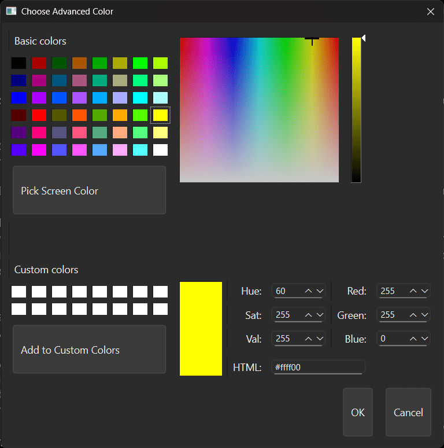
Task: Decrease the Blue value down arrow
Action: tap(425, 339)
